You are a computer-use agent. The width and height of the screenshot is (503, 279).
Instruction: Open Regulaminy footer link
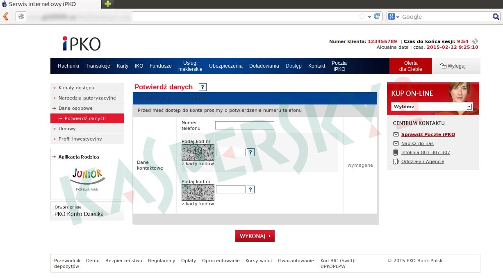tap(162, 261)
